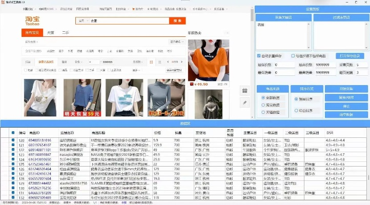Toggle the 自动去重保存 checkbox
This screenshot has width=370, height=205.
point(259,56)
